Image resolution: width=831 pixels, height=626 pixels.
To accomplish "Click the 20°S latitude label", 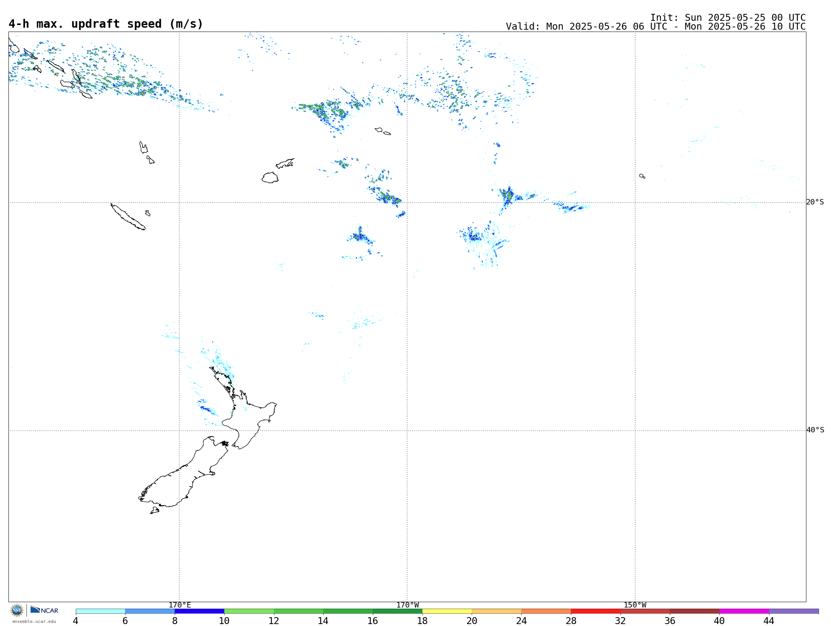I will point(815,202).
